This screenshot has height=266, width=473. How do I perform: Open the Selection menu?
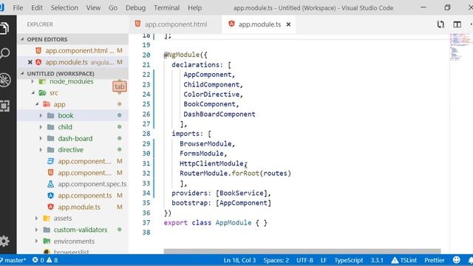click(x=64, y=8)
